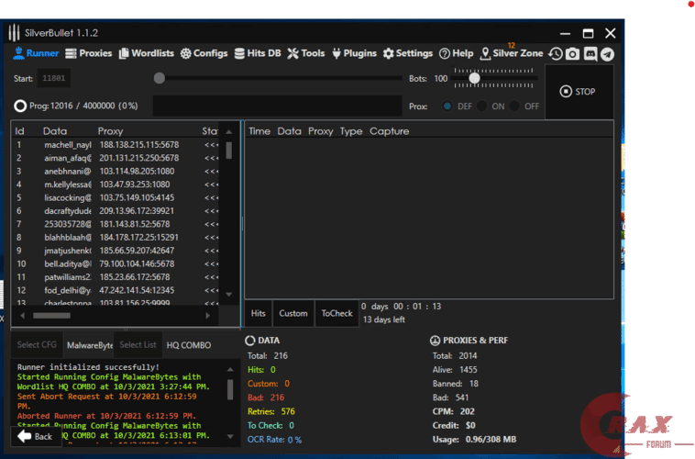
Task: Click the Start position input field
Action: (53, 79)
